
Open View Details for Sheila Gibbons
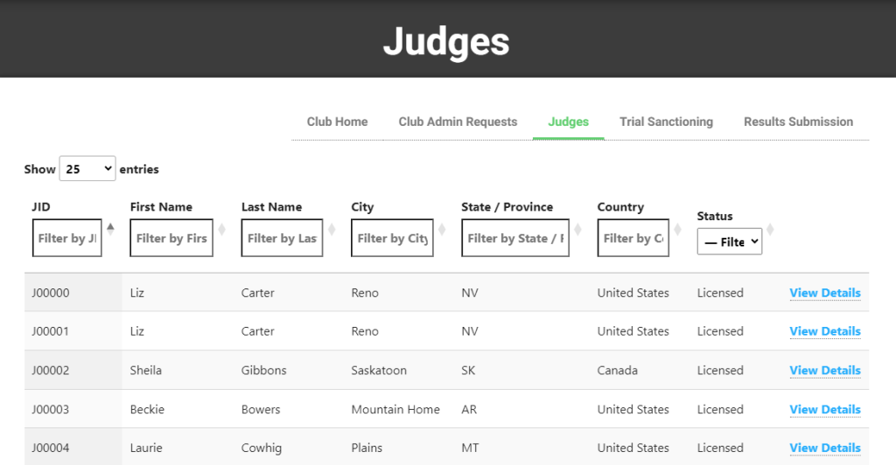tap(824, 371)
